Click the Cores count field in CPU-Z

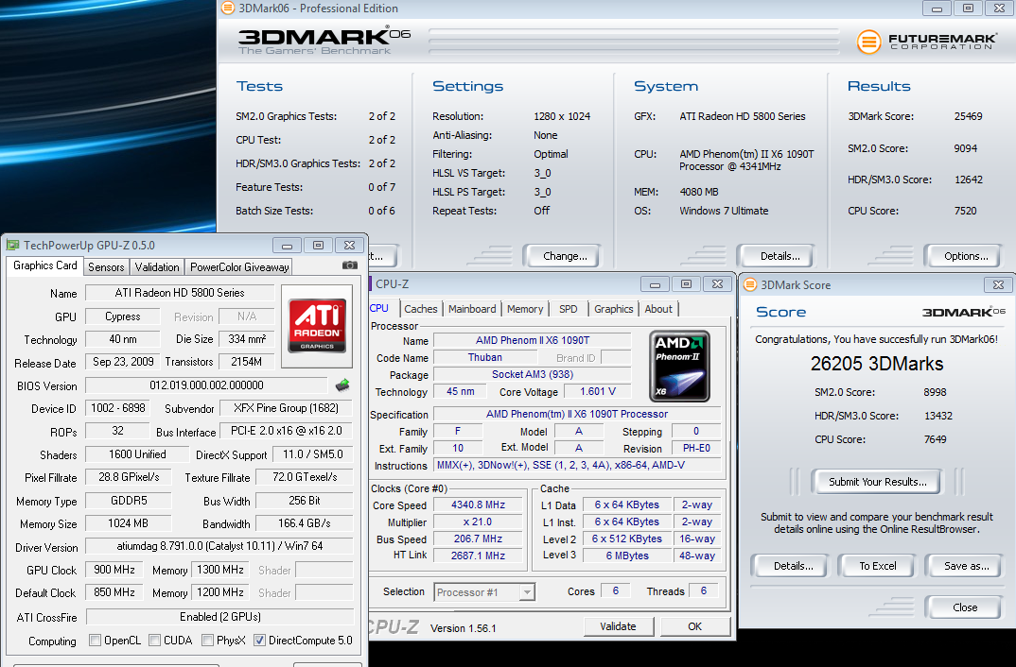tap(616, 590)
